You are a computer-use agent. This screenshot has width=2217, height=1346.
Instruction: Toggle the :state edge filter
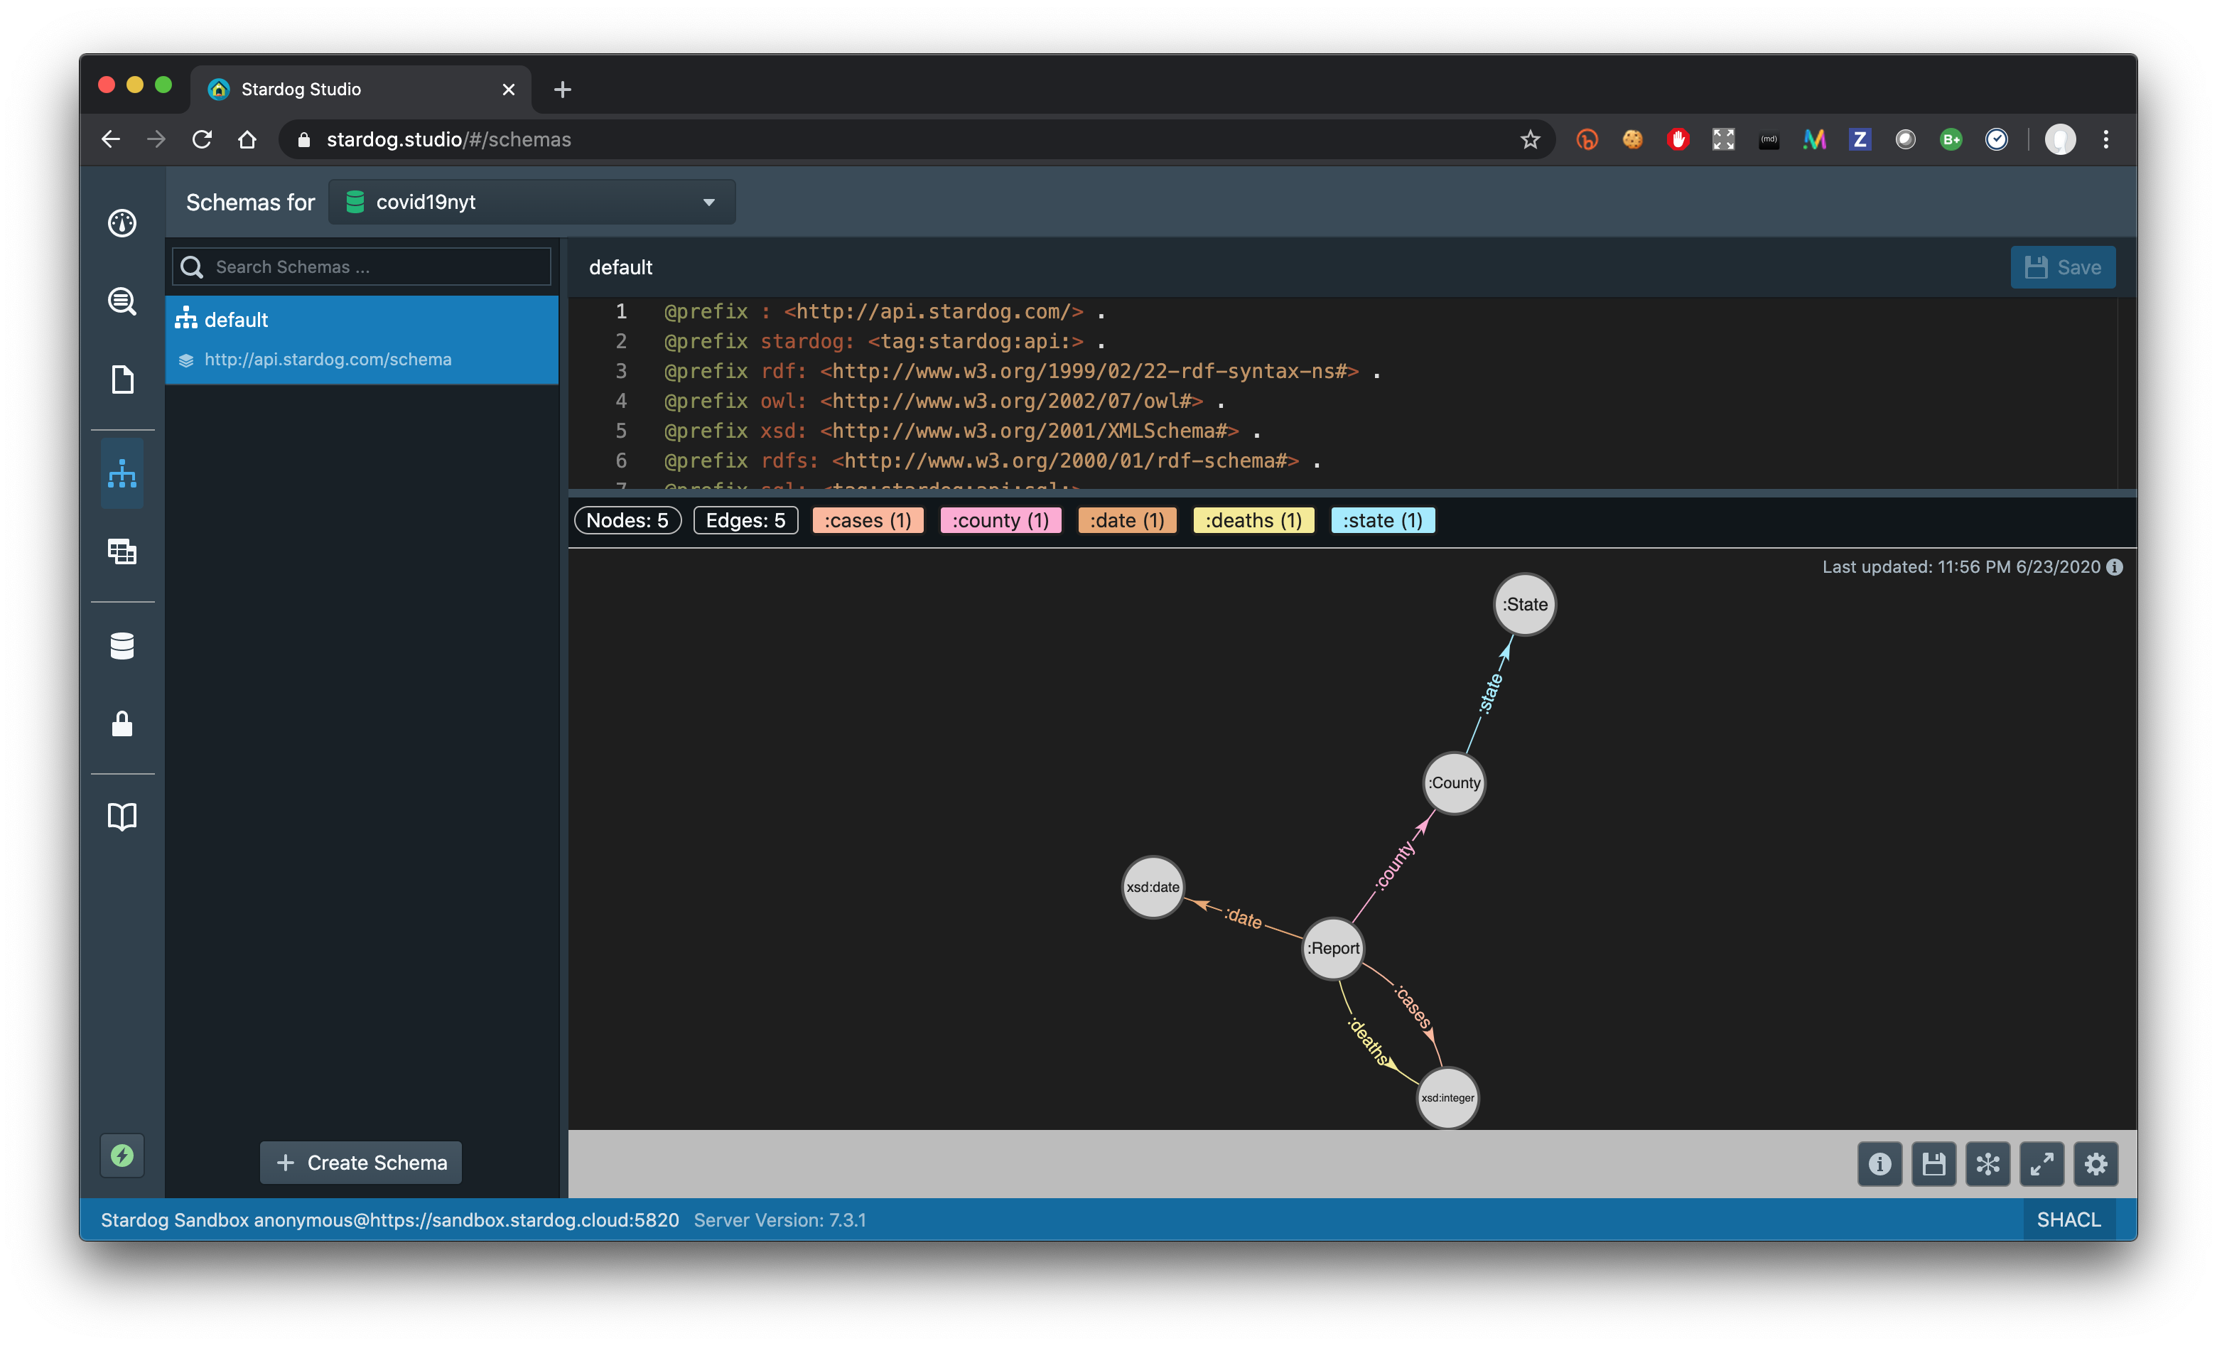click(1382, 520)
